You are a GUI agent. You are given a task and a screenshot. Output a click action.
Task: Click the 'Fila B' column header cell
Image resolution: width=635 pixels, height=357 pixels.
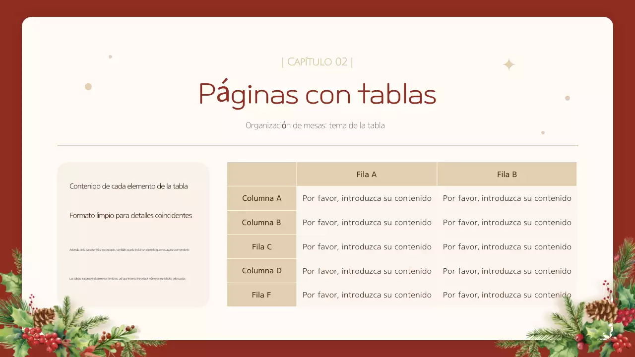507,174
